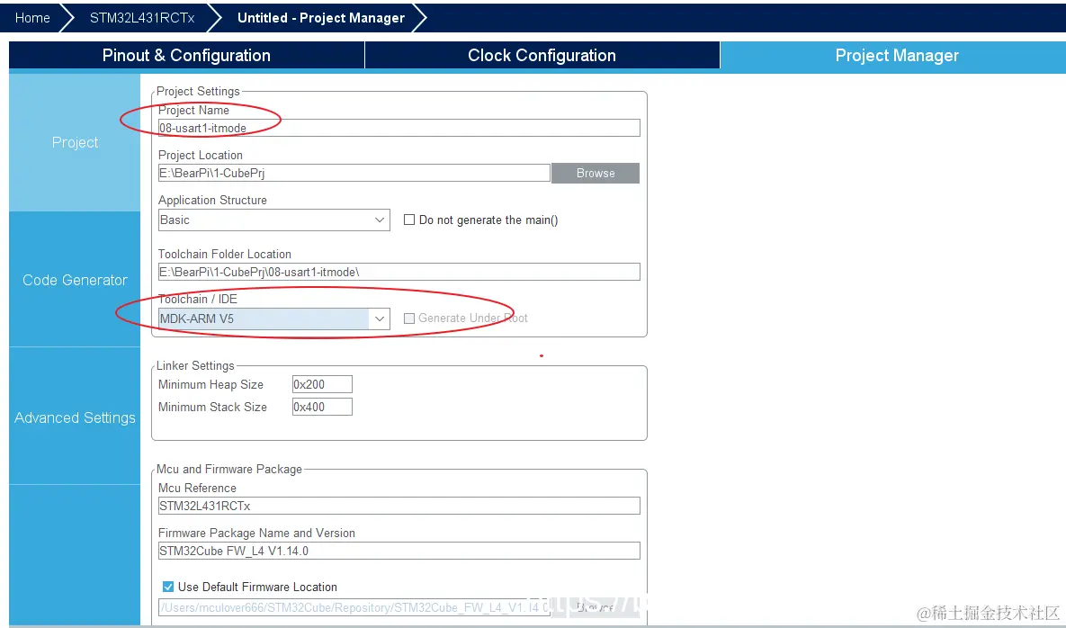Image resolution: width=1066 pixels, height=628 pixels.
Task: Open Application Structure dropdown
Action: pyautogui.click(x=274, y=220)
